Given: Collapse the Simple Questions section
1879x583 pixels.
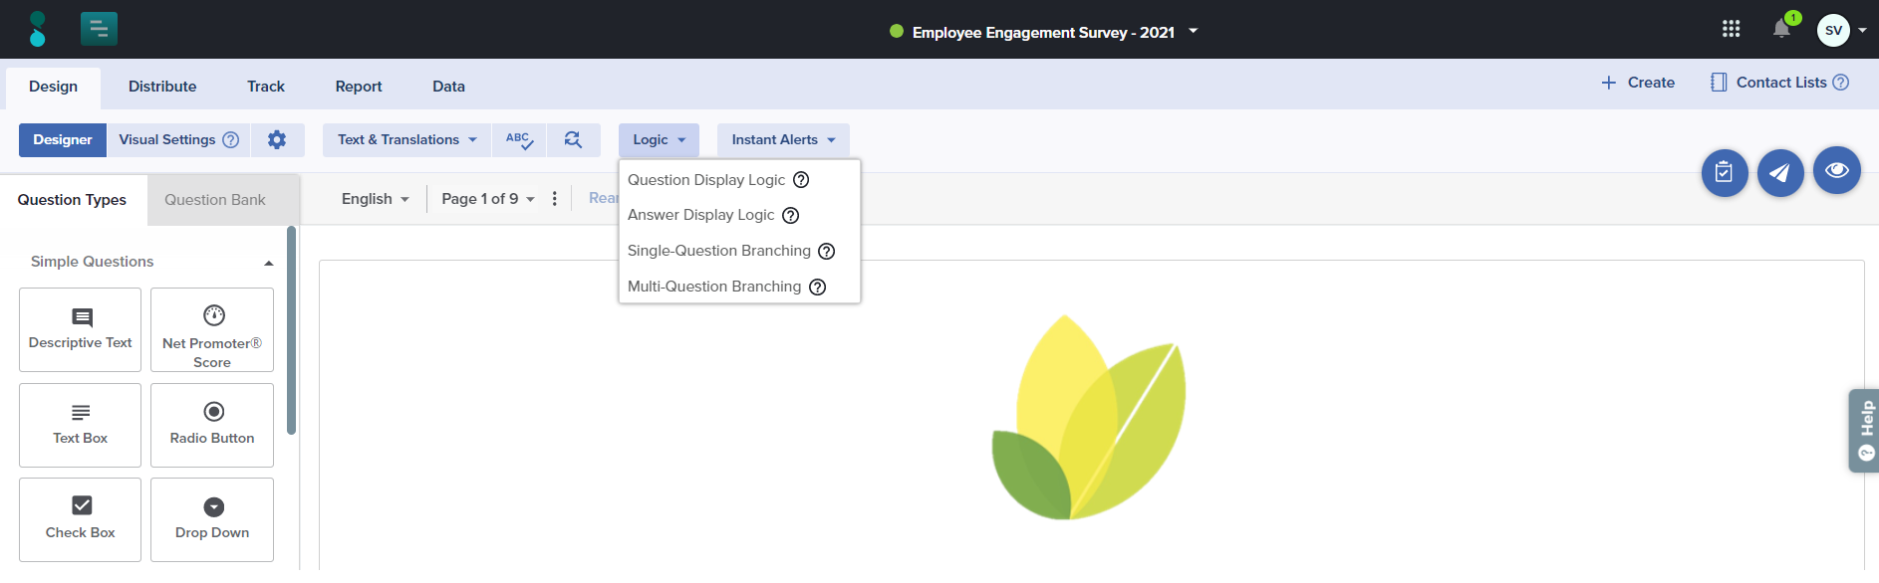Looking at the screenshot, I should point(268,263).
